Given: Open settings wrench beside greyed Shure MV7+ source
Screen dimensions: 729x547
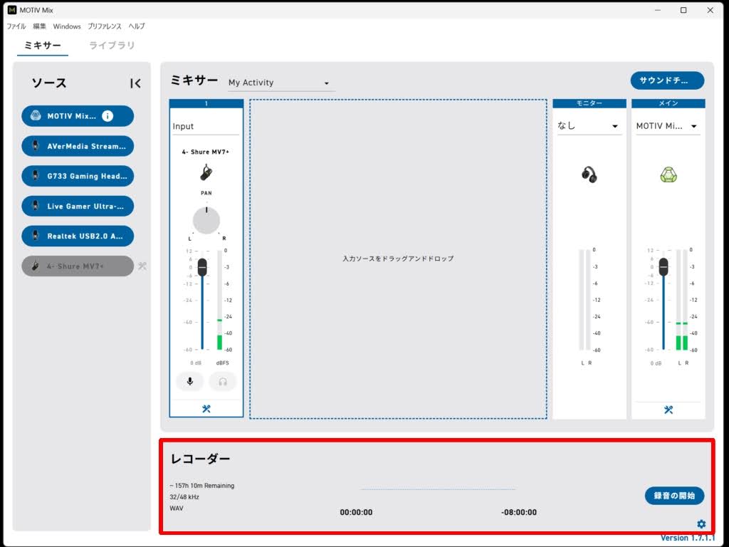Looking at the screenshot, I should coord(142,266).
